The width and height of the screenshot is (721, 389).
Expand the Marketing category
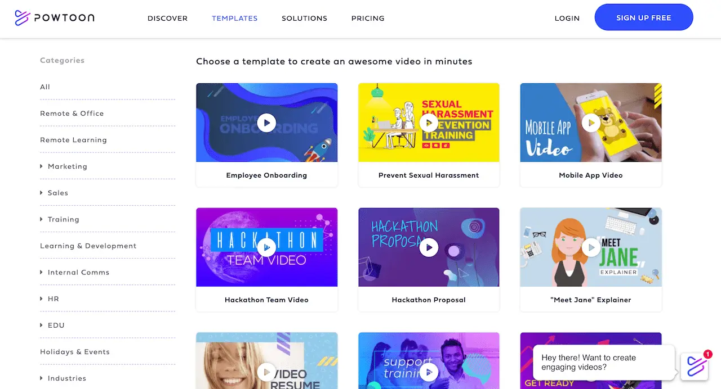point(42,166)
